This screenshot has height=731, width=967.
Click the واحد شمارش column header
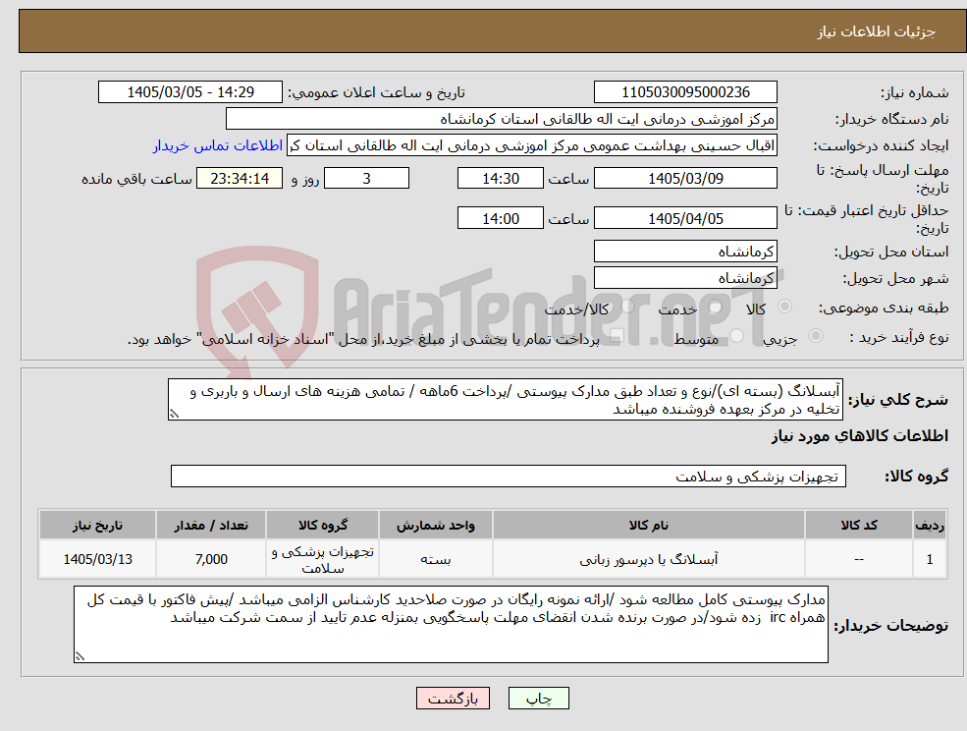click(x=436, y=525)
